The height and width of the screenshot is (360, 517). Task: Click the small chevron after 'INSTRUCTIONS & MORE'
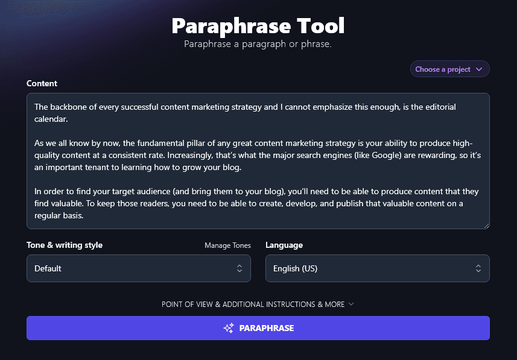(x=351, y=304)
